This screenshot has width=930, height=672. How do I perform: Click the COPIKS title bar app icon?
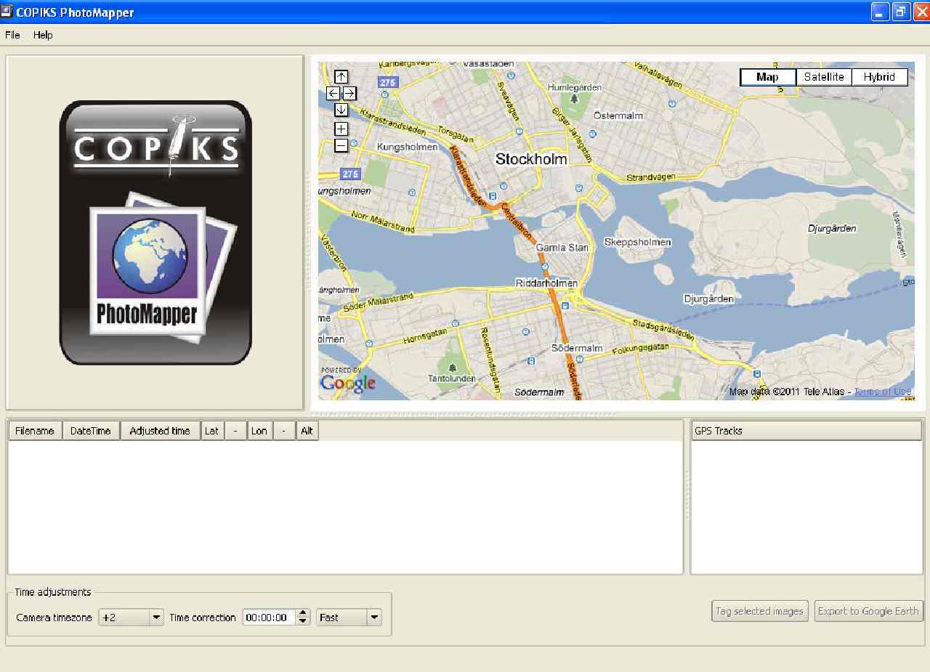coord(7,12)
